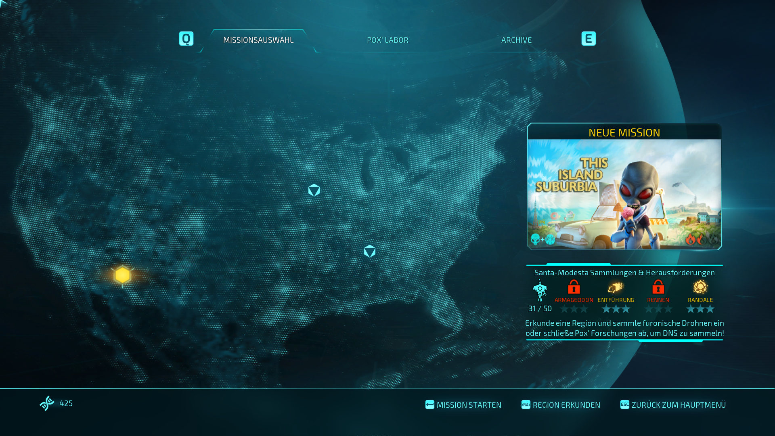The height and width of the screenshot is (436, 775).
Task: Click the Q previous-tab key icon
Action: [186, 39]
